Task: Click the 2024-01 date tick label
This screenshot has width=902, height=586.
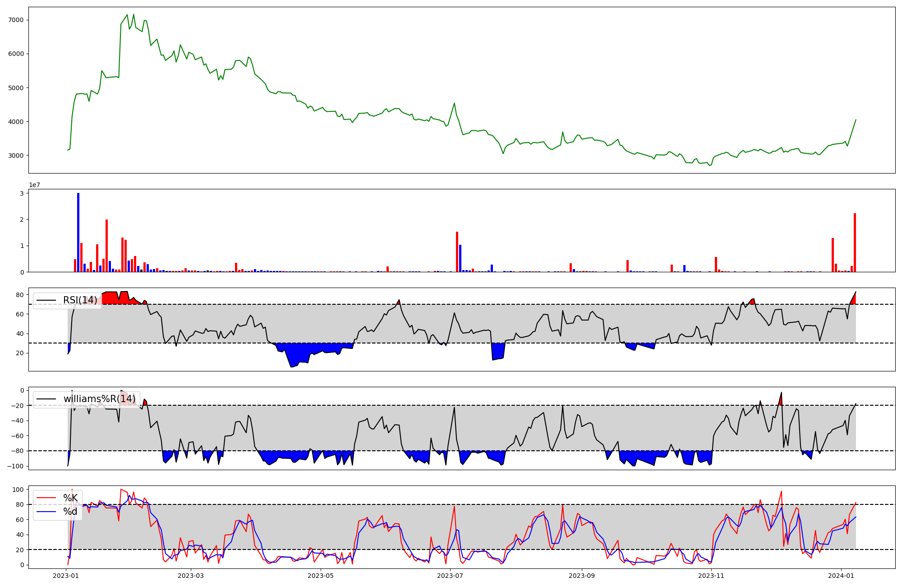Action: pos(842,576)
